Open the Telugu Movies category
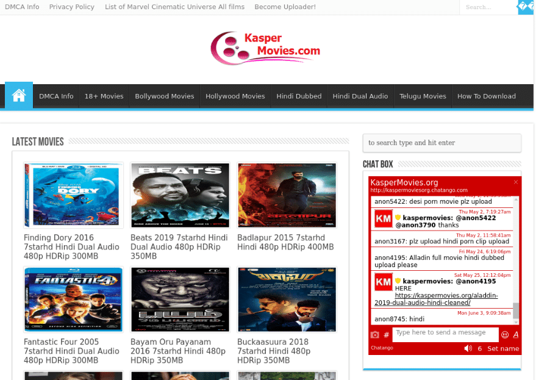This screenshot has width=536, height=380. [423, 96]
